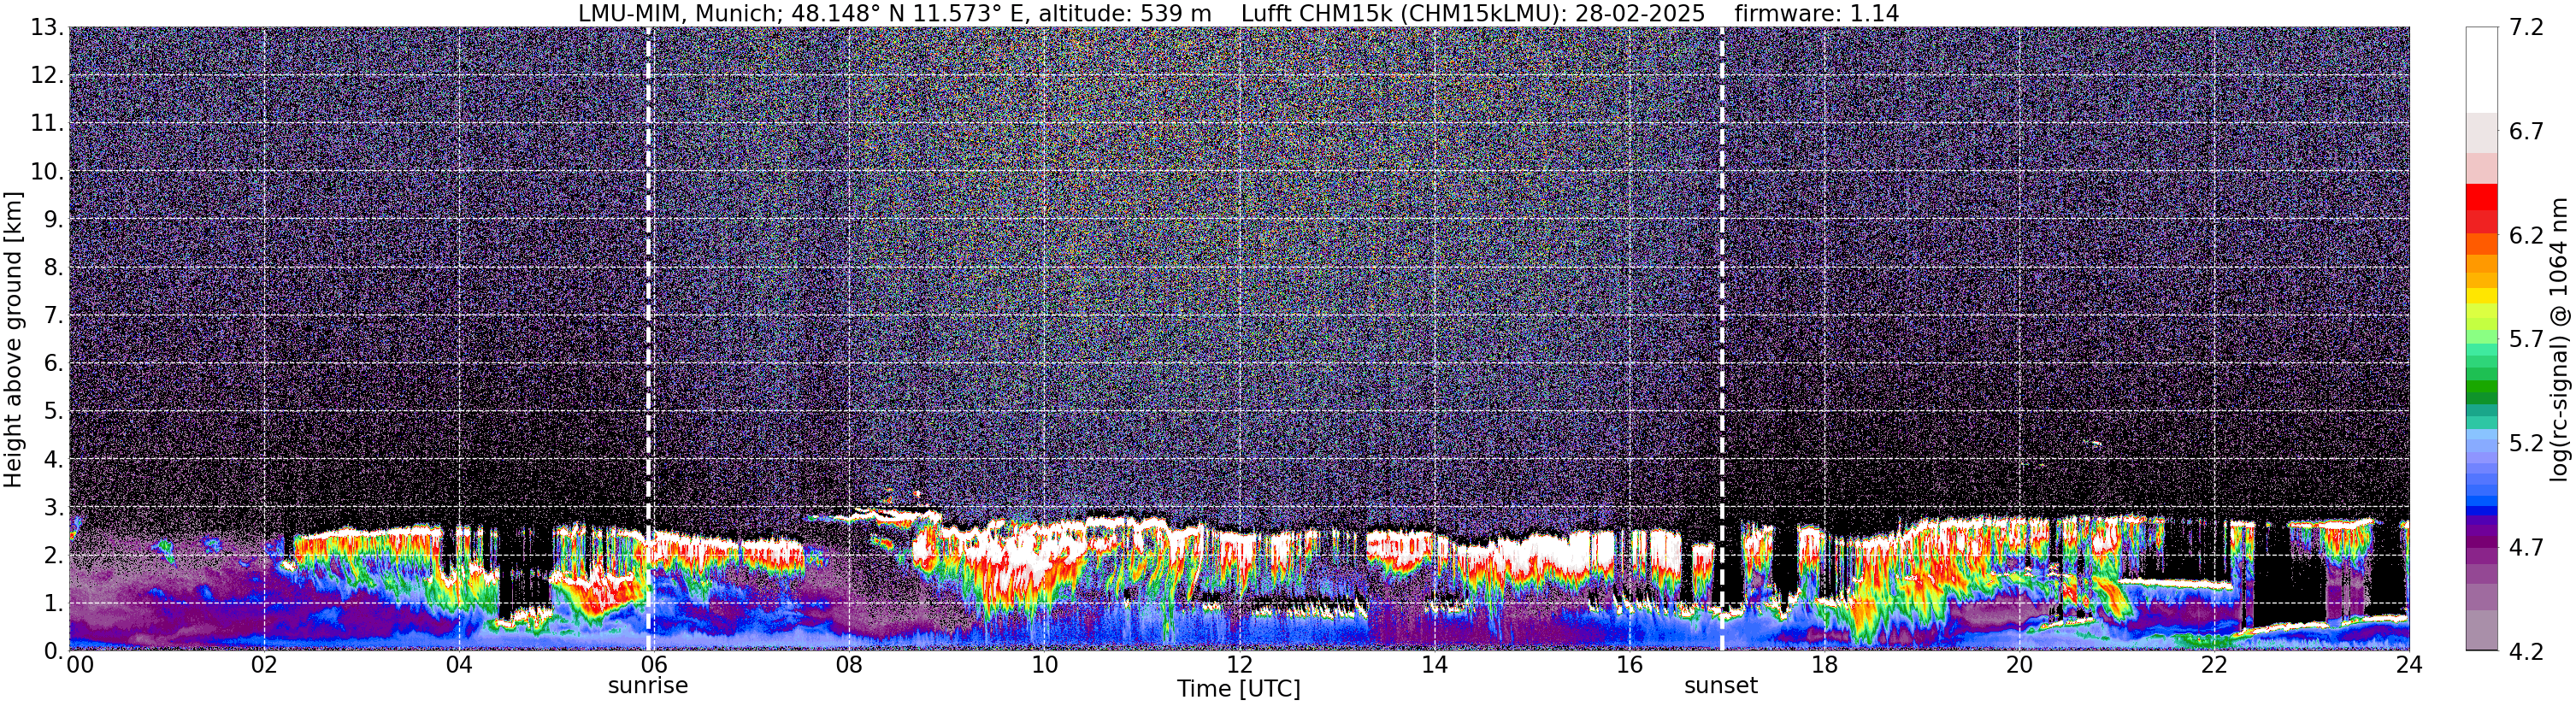
Task: Click time axis tick label 10
Action: [1043, 665]
